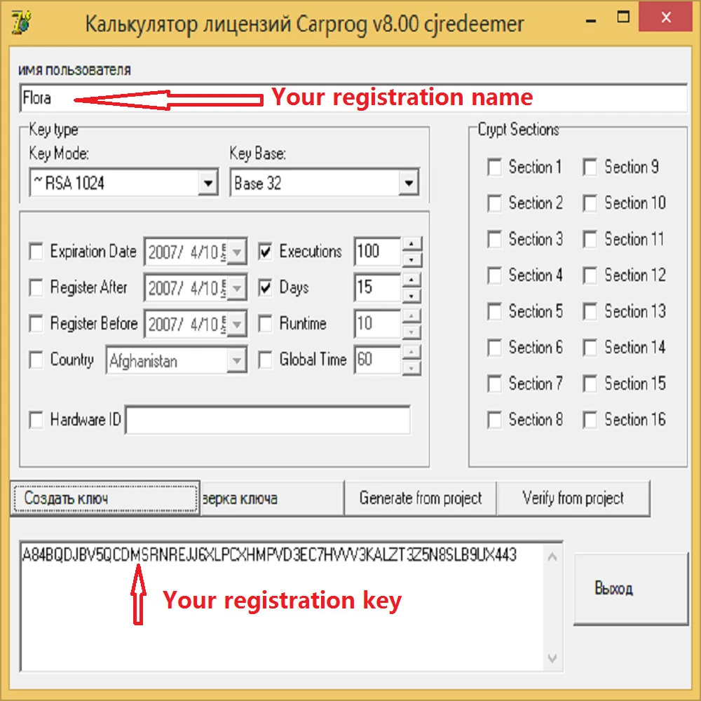
Task: Increase Runtime value with up arrow
Action: (411, 316)
